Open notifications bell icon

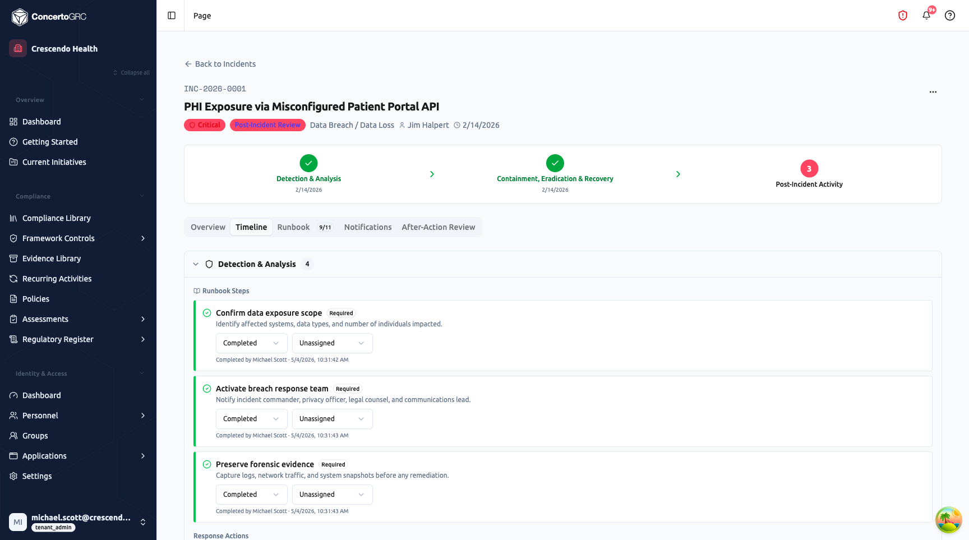click(926, 16)
